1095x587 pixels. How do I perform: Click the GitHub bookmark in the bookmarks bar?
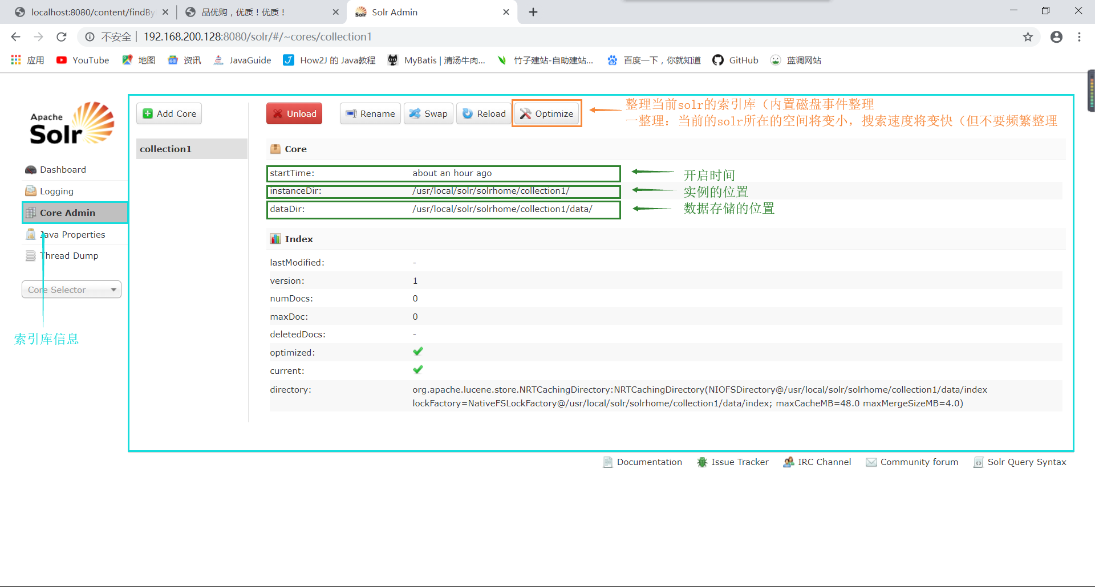point(735,60)
